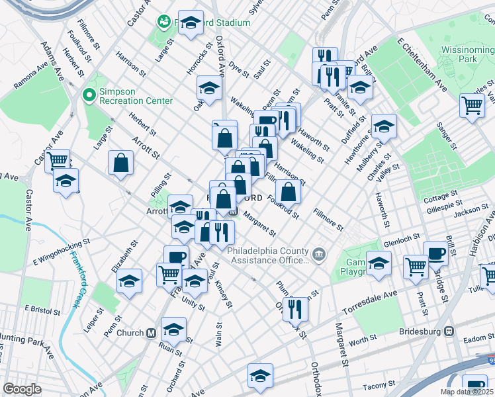Click the shopping cart marker near Pratt St south
The width and height of the screenshot is (495, 397).
point(416,267)
